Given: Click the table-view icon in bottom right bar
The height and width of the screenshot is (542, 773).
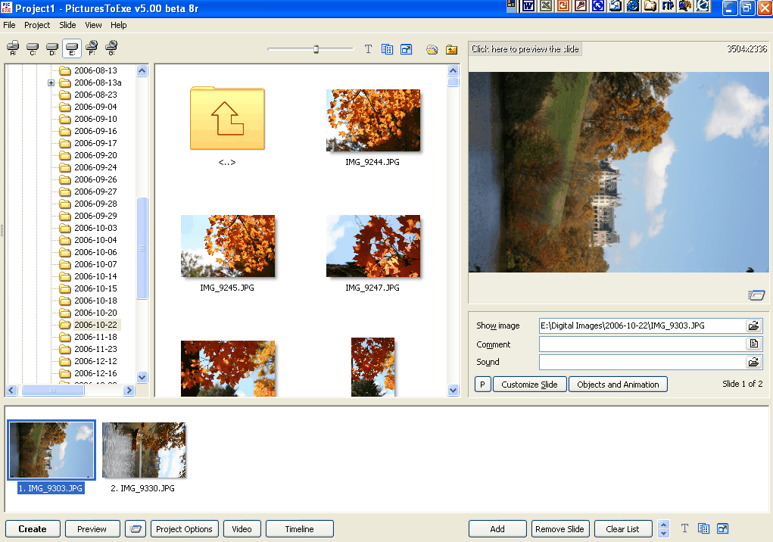Looking at the screenshot, I should point(703,528).
